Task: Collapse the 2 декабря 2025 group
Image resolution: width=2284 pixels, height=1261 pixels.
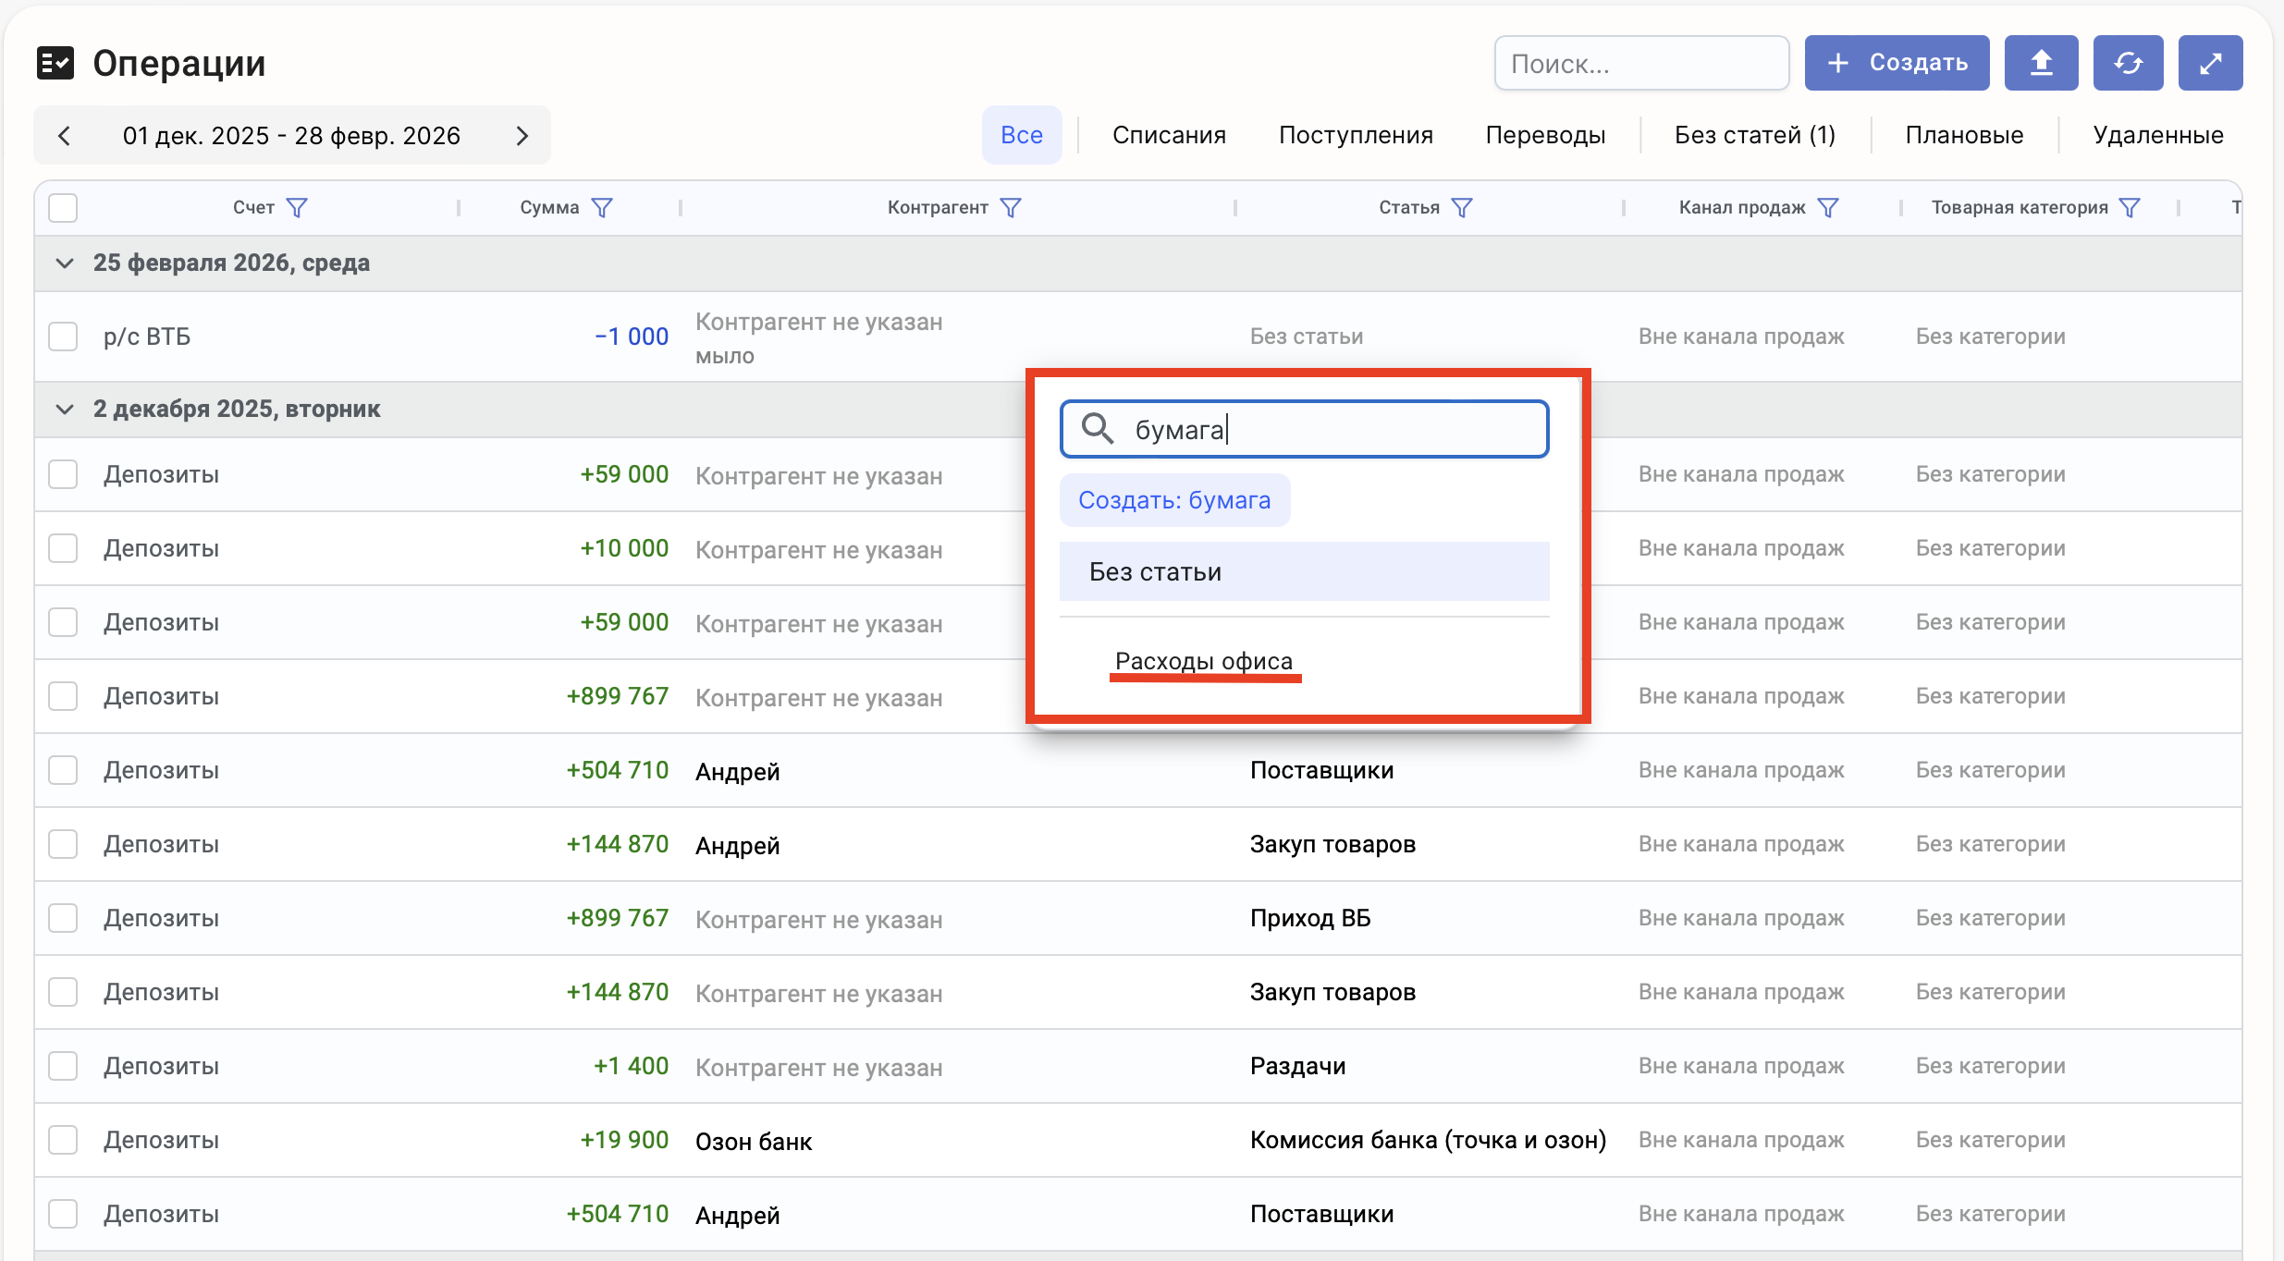Action: 65,410
